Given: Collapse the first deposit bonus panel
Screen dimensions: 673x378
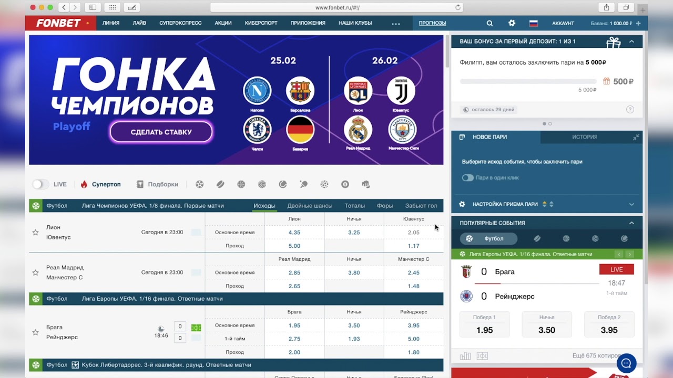Looking at the screenshot, I should coord(631,41).
